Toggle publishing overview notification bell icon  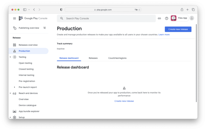pyautogui.click(x=45, y=28)
